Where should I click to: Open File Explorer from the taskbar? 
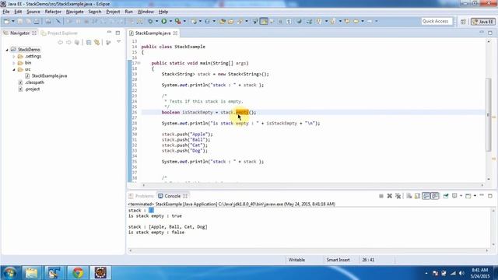(31, 273)
